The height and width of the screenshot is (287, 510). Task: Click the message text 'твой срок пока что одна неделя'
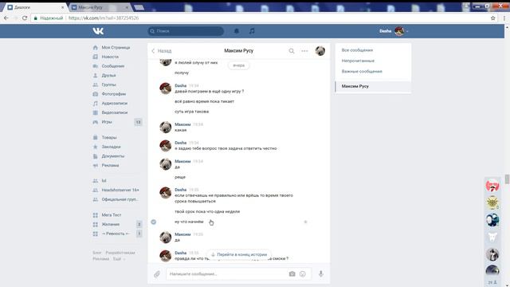(207, 211)
